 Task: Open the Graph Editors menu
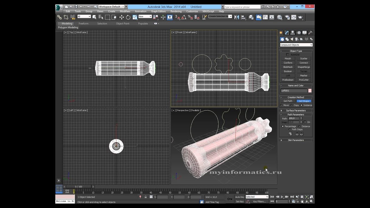(x=158, y=11)
